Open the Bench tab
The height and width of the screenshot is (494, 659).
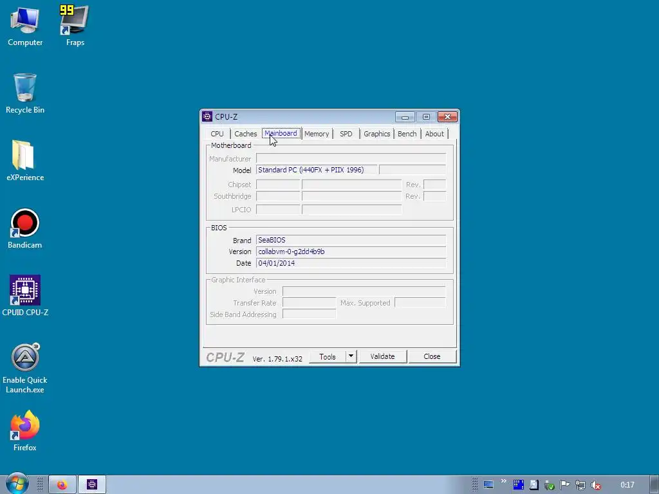(x=407, y=134)
